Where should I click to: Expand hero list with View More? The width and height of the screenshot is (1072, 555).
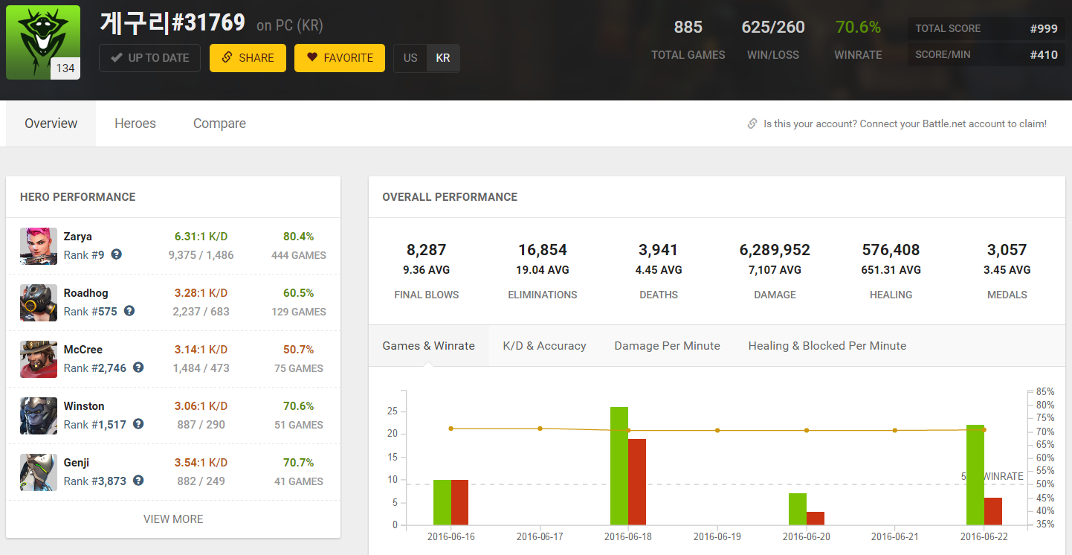[173, 519]
